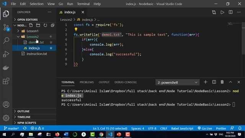
Task: Open Explorer views and more actions menu
Action: pos(49,12)
